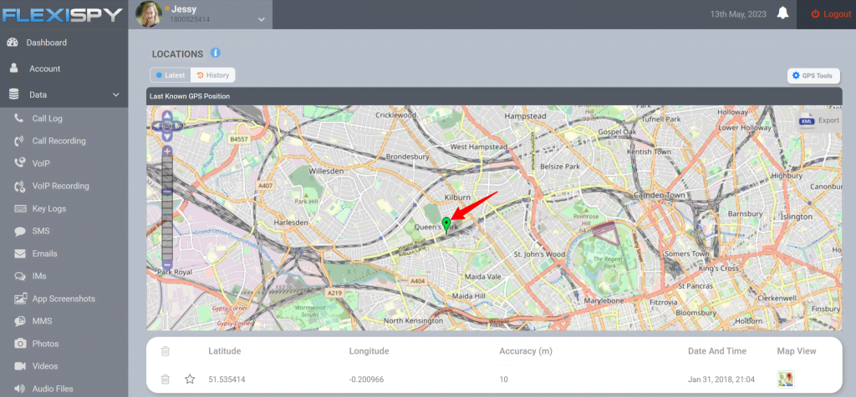Select latitude value 51.535414

pos(227,379)
